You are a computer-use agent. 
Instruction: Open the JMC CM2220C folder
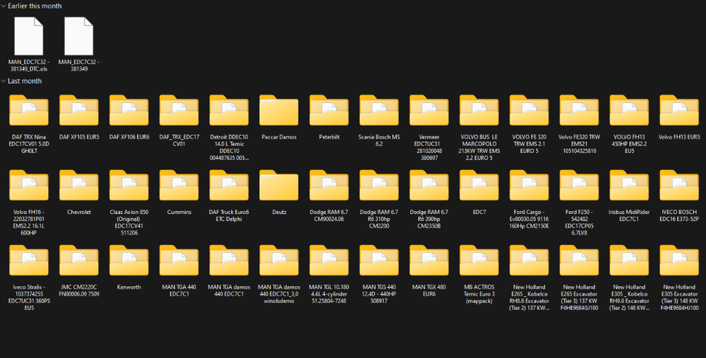pyautogui.click(x=79, y=261)
